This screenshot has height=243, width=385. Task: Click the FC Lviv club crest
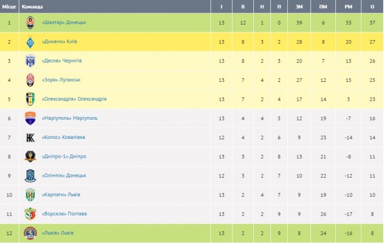pos(30,233)
